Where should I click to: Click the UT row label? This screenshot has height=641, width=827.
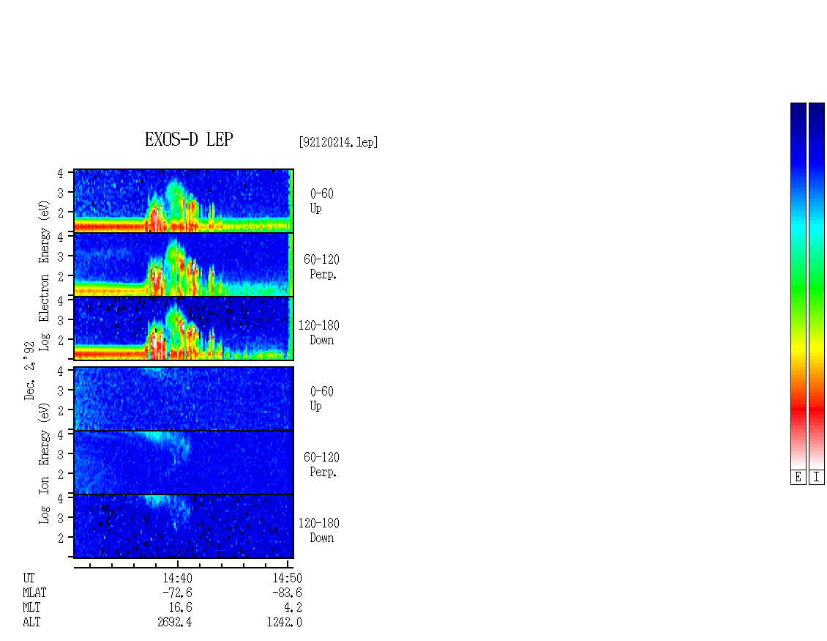click(29, 578)
